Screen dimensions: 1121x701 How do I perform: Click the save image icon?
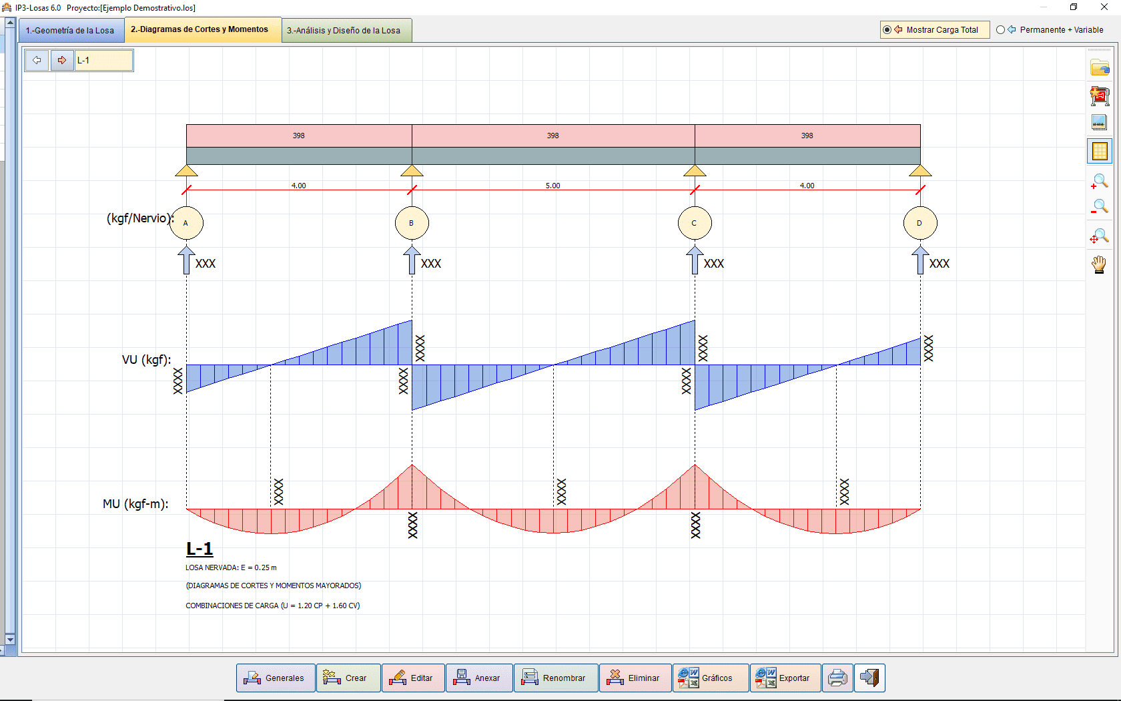[1100, 122]
